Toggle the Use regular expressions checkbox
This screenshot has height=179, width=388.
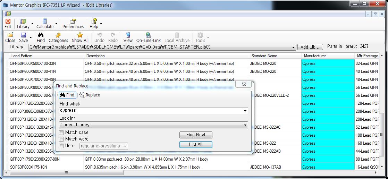(x=61, y=146)
